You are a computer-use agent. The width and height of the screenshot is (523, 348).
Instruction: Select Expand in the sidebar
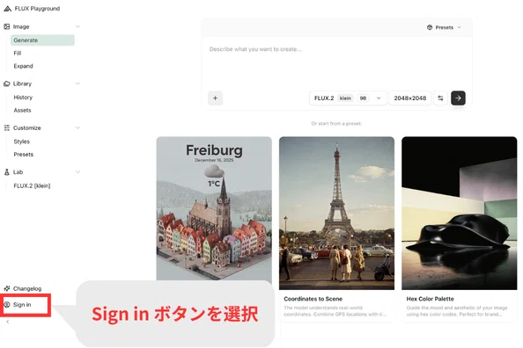(24, 66)
